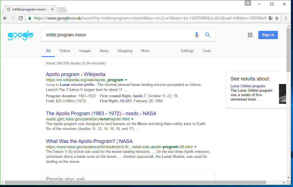The image size is (293, 187).
Task: Open the search Tools options
Action: (x=207, y=51)
